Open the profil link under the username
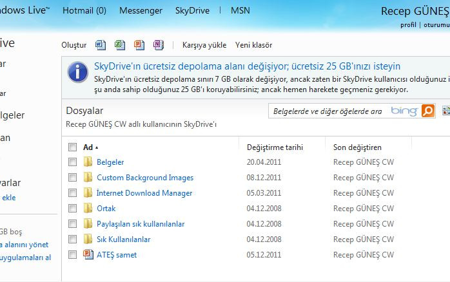Image resolution: width=450 pixels, height=282 pixels. [x=408, y=25]
